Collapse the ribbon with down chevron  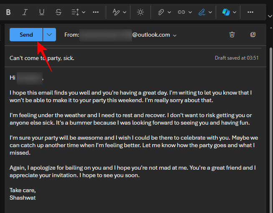(x=270, y=16)
